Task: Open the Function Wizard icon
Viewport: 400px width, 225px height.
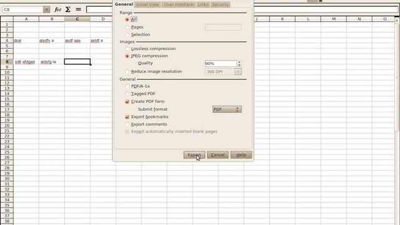Action: tap(57, 9)
